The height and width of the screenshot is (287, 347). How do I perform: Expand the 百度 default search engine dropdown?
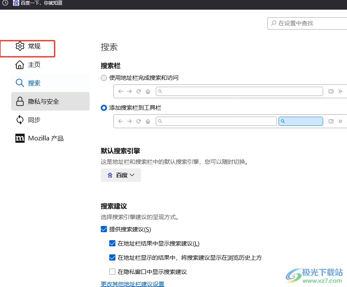click(121, 175)
